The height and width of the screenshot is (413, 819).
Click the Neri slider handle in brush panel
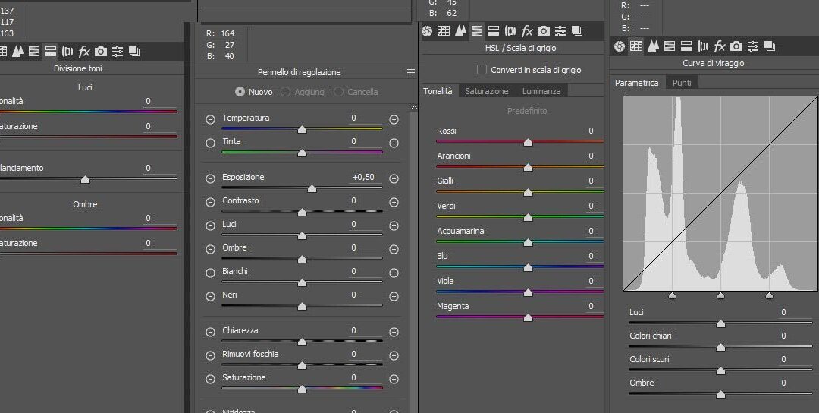point(302,307)
